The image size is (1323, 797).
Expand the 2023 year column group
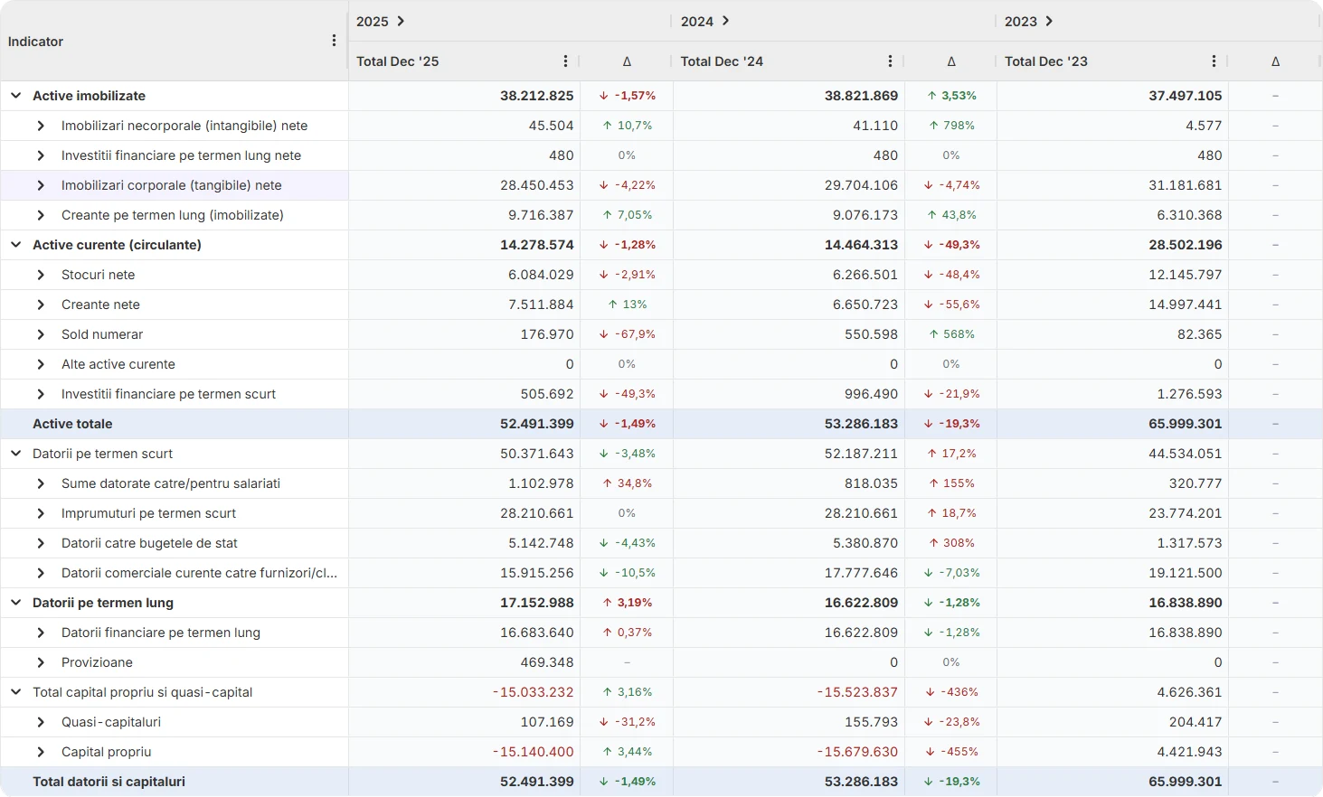(x=1049, y=21)
